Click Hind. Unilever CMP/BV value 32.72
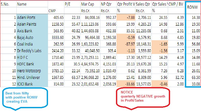Image resolution: width=201 pixels, height=111 pixels. pyautogui.click(x=176, y=77)
